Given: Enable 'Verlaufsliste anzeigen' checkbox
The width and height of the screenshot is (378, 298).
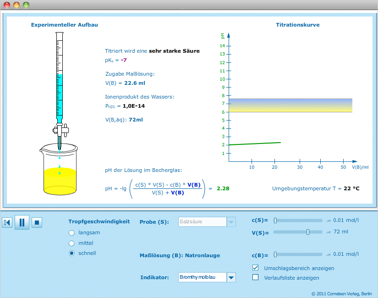Looking at the screenshot, I should coord(256,277).
